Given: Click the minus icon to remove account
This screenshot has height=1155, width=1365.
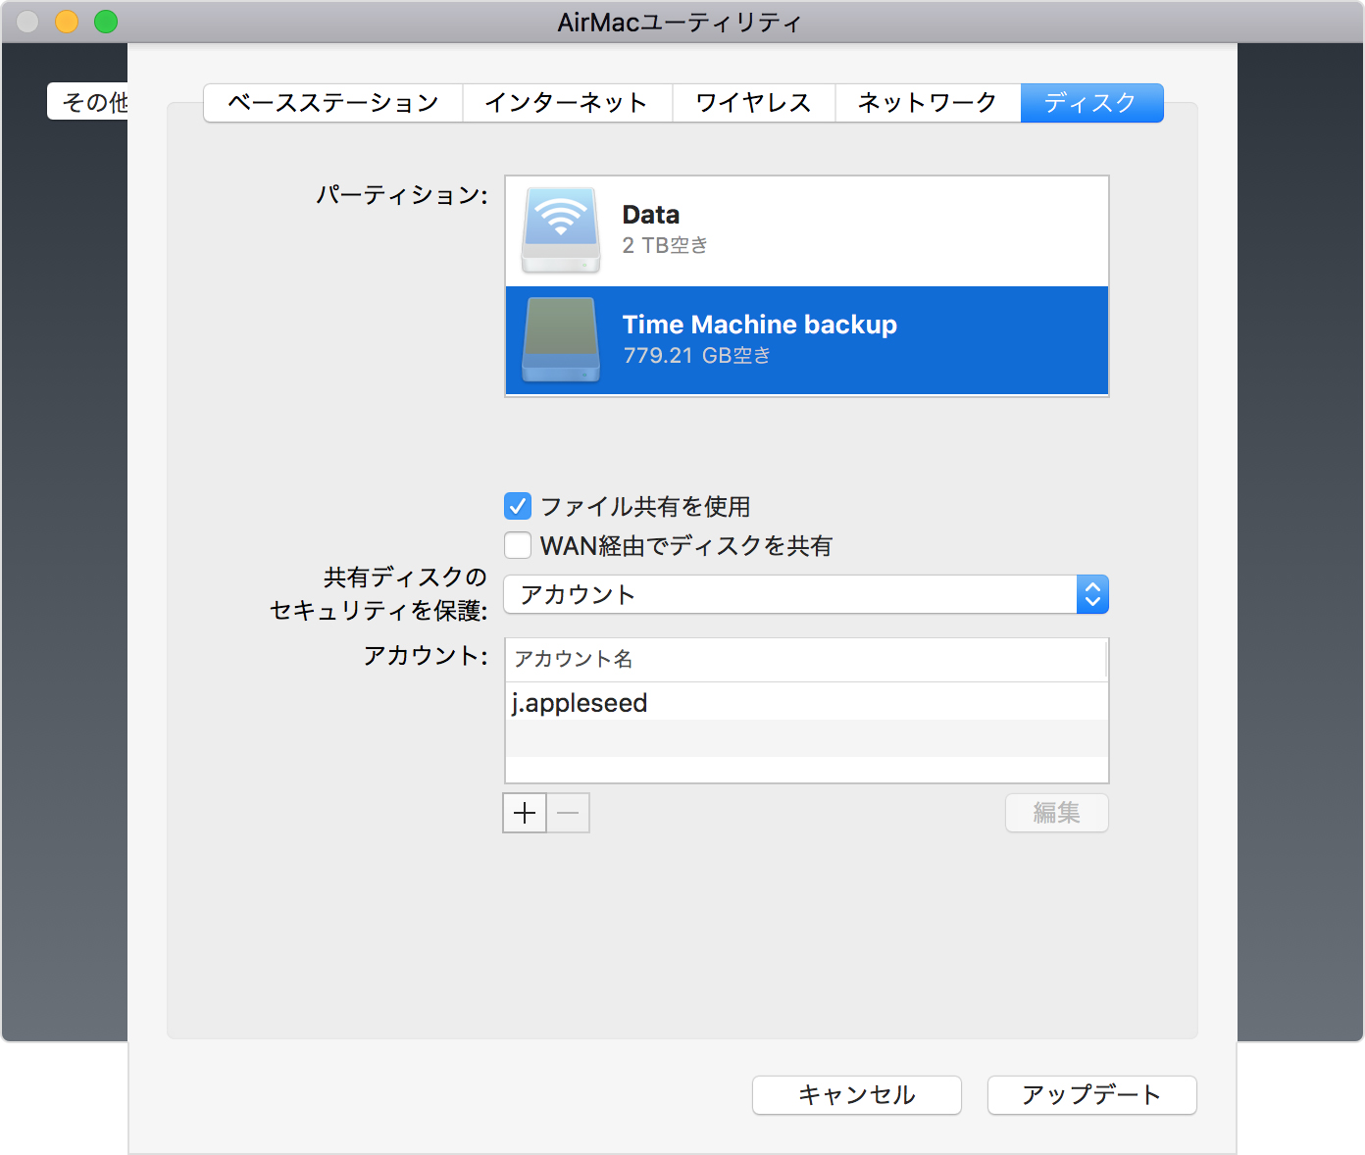Looking at the screenshot, I should 568,813.
